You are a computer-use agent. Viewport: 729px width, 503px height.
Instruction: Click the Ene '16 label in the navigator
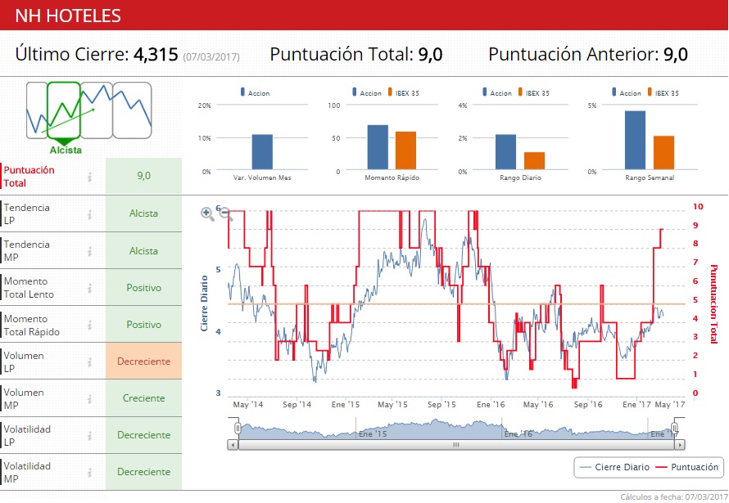[x=518, y=433]
